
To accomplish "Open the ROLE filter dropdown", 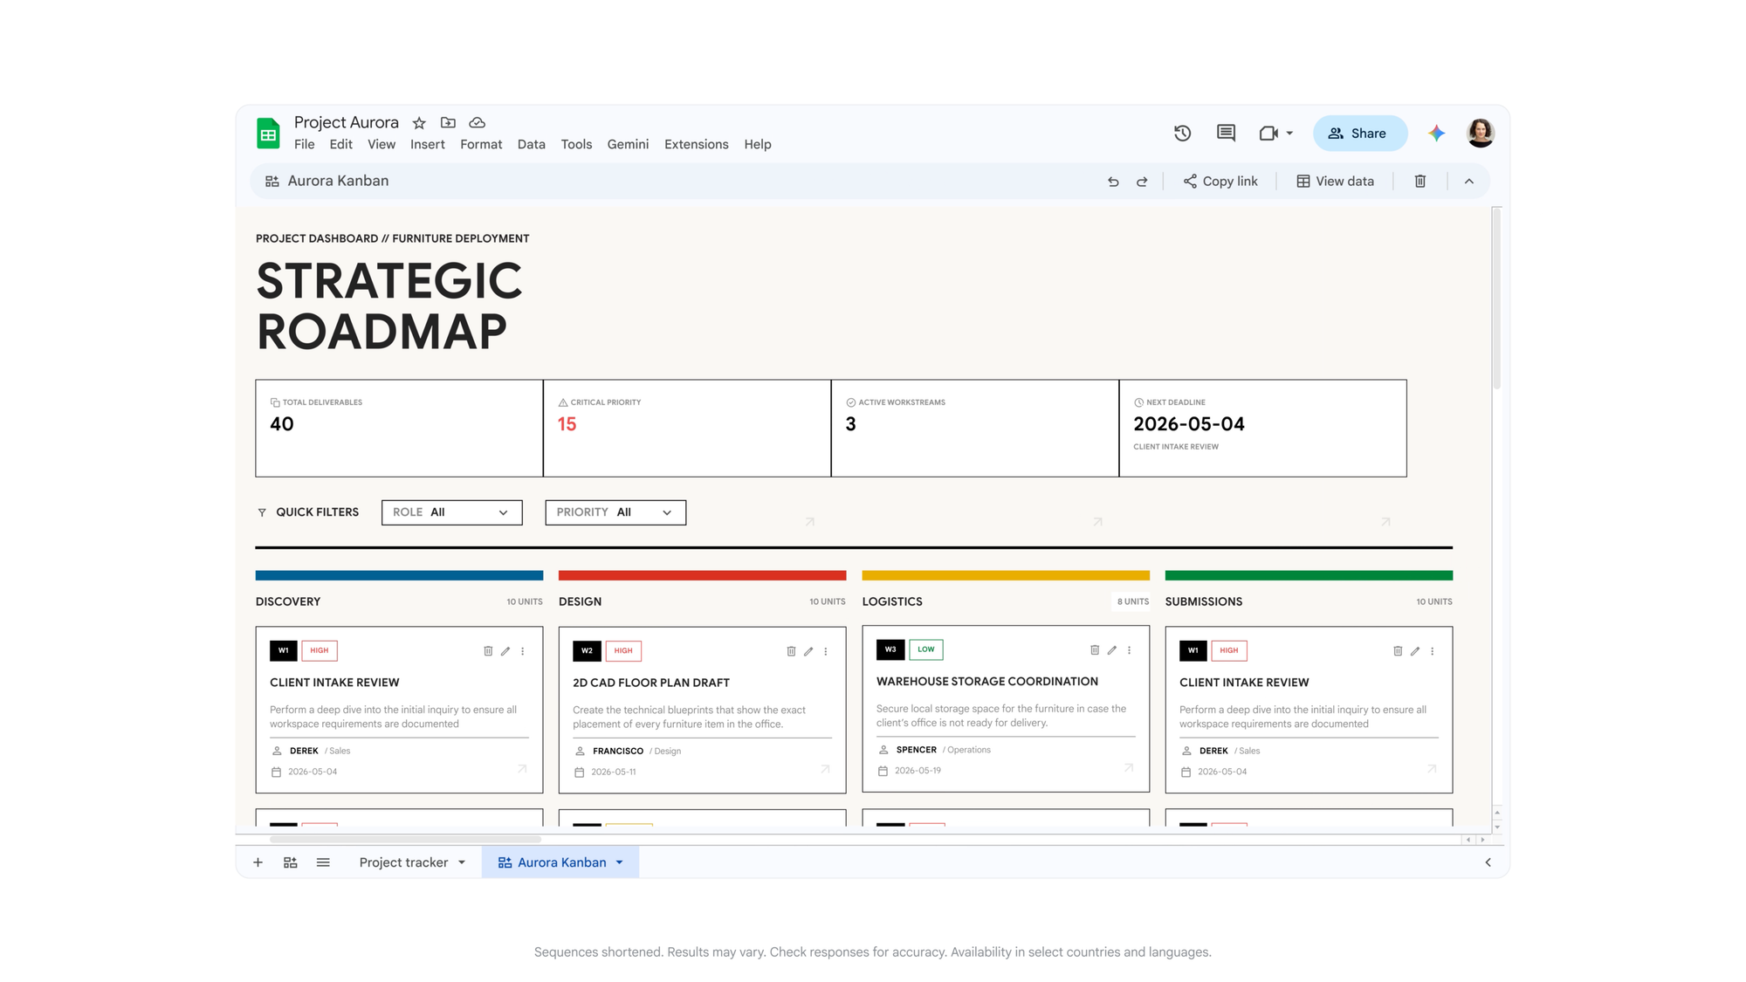I will [451, 512].
